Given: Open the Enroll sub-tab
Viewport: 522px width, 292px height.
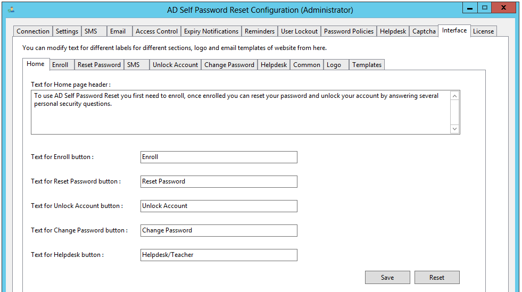Looking at the screenshot, I should pos(62,65).
